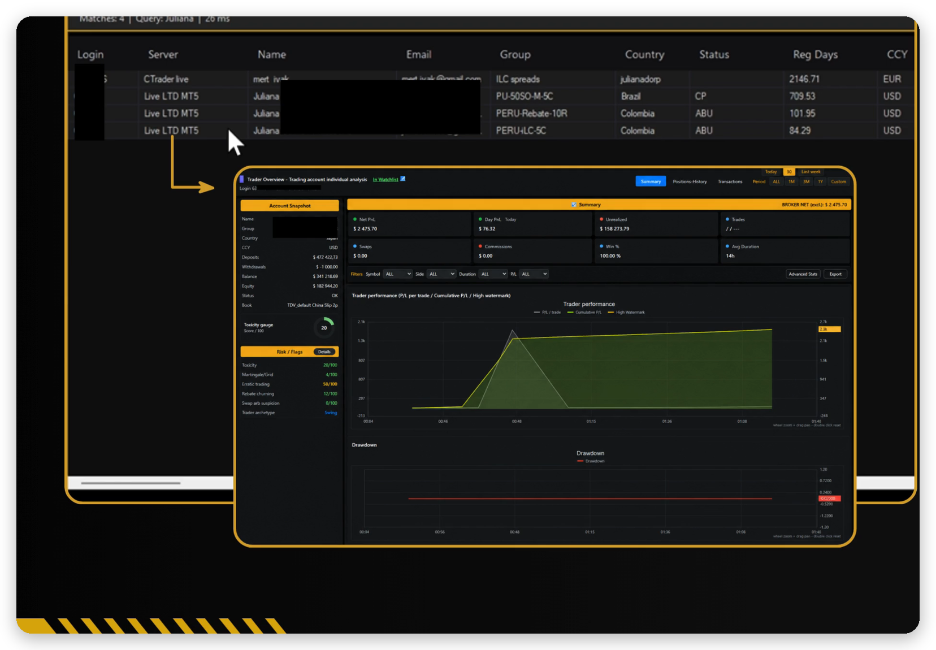The image size is (936, 650).
Task: Click the Login column header
Action: [90, 54]
